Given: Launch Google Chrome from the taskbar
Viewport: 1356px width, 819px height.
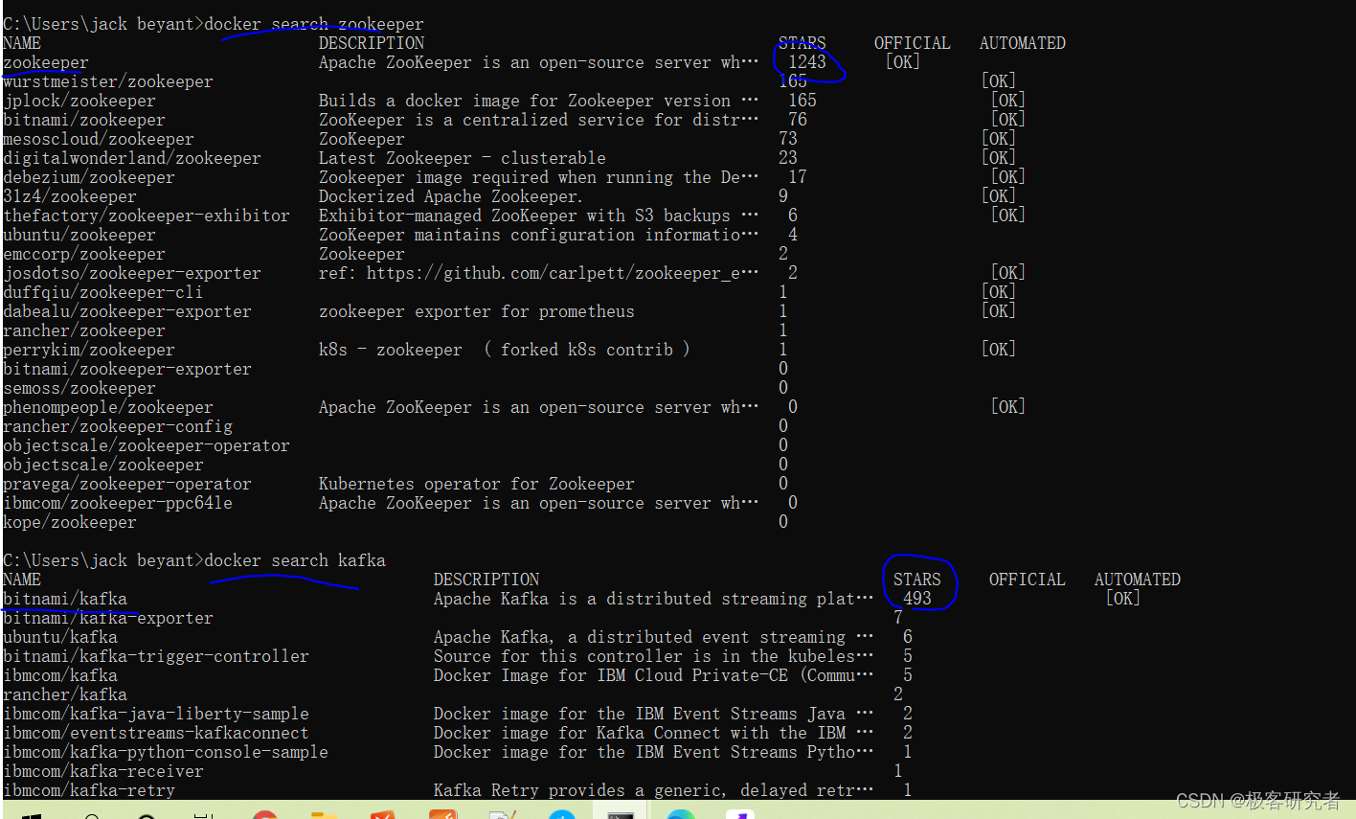Looking at the screenshot, I should 265,814.
